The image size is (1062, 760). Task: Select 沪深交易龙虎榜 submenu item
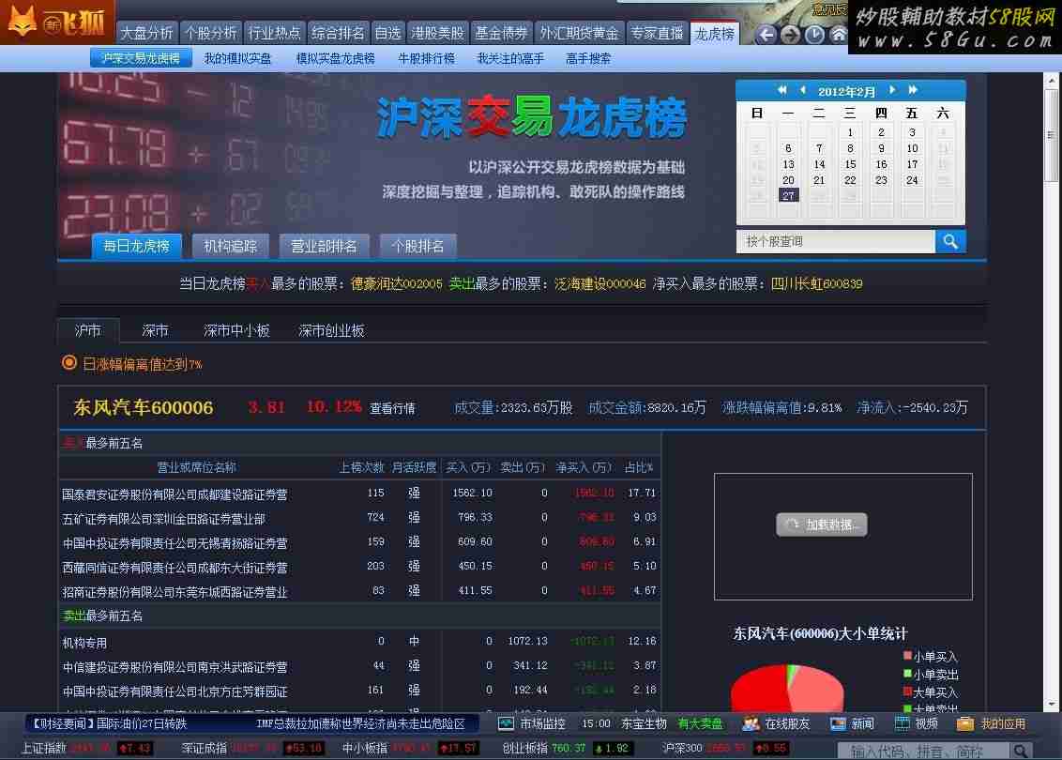pos(141,58)
